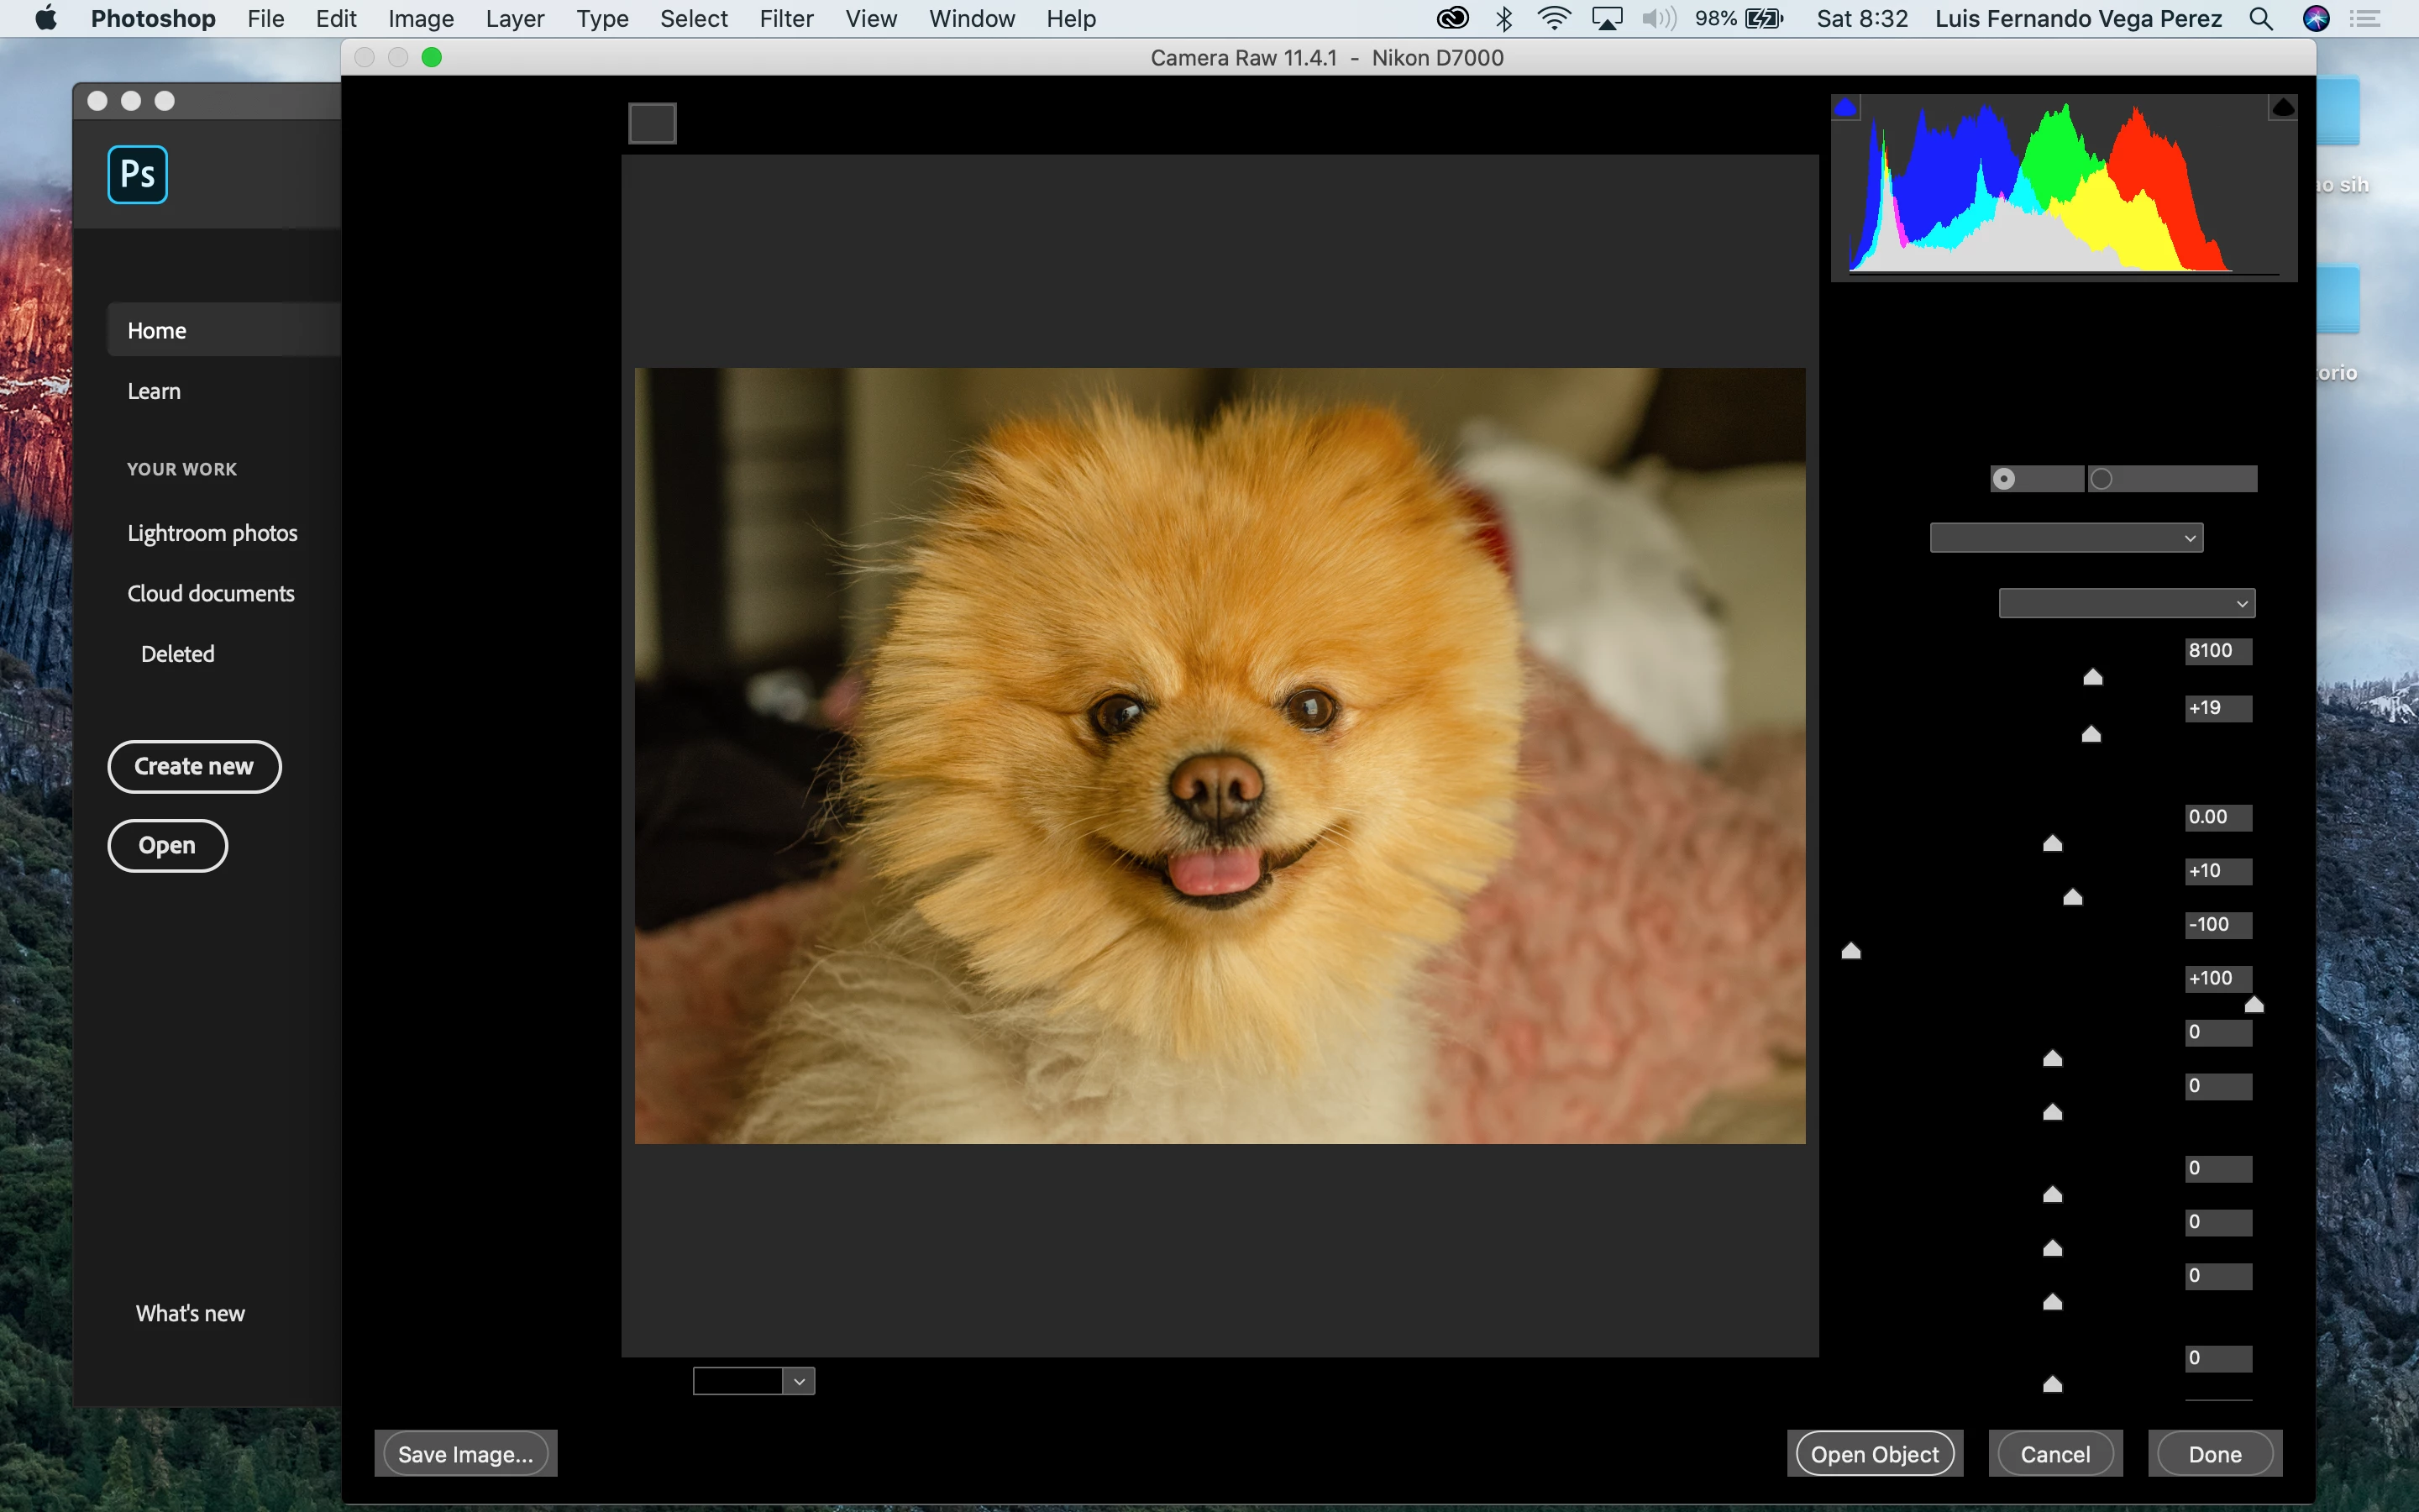The image size is (2419, 1512).
Task: Open Spotlight search magnifier icon
Action: 2261,19
